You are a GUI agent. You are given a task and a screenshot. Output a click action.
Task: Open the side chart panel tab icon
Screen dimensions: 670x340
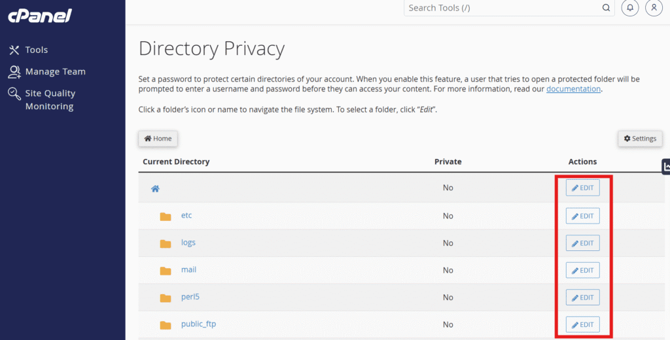click(666, 167)
